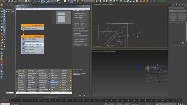Viewport: 187px width, 105px height.
Task: Click the New seed button
Action: pyautogui.click(x=86, y=45)
